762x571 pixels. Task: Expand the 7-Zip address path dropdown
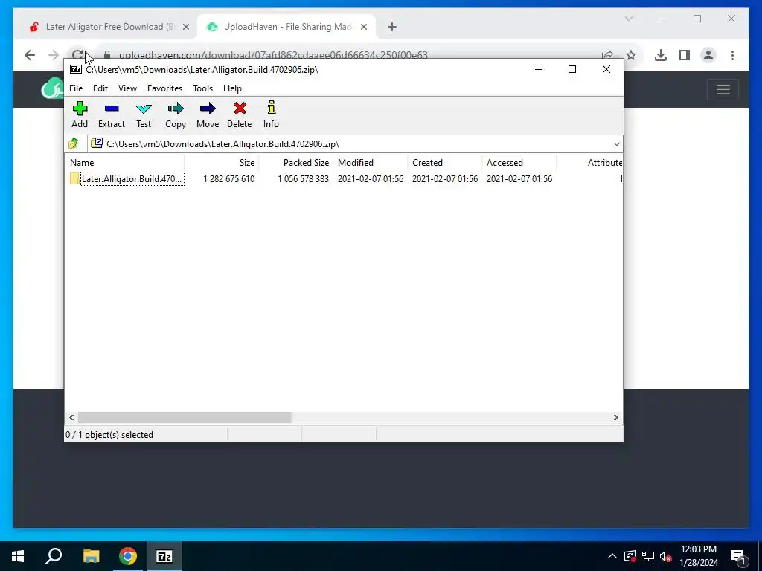[x=616, y=144]
